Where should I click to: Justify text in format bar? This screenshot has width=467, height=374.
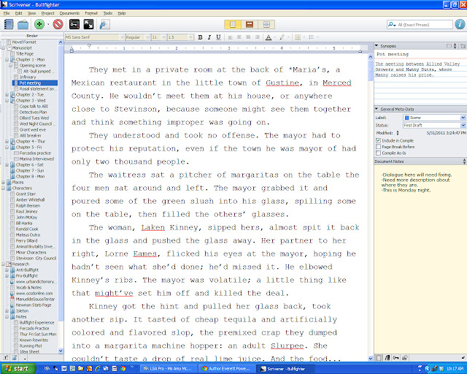[x=248, y=37]
